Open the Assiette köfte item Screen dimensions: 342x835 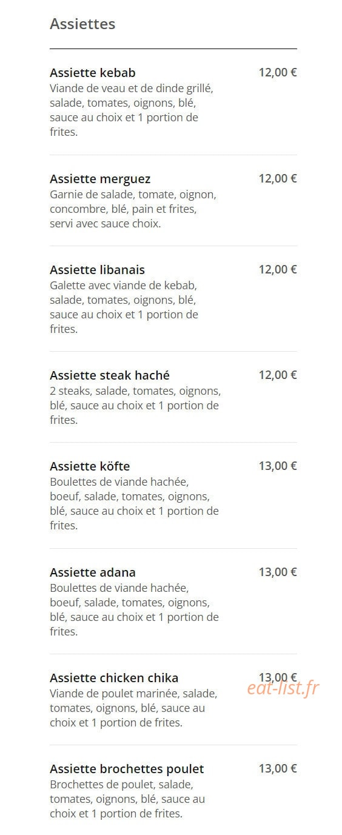pyautogui.click(x=90, y=466)
